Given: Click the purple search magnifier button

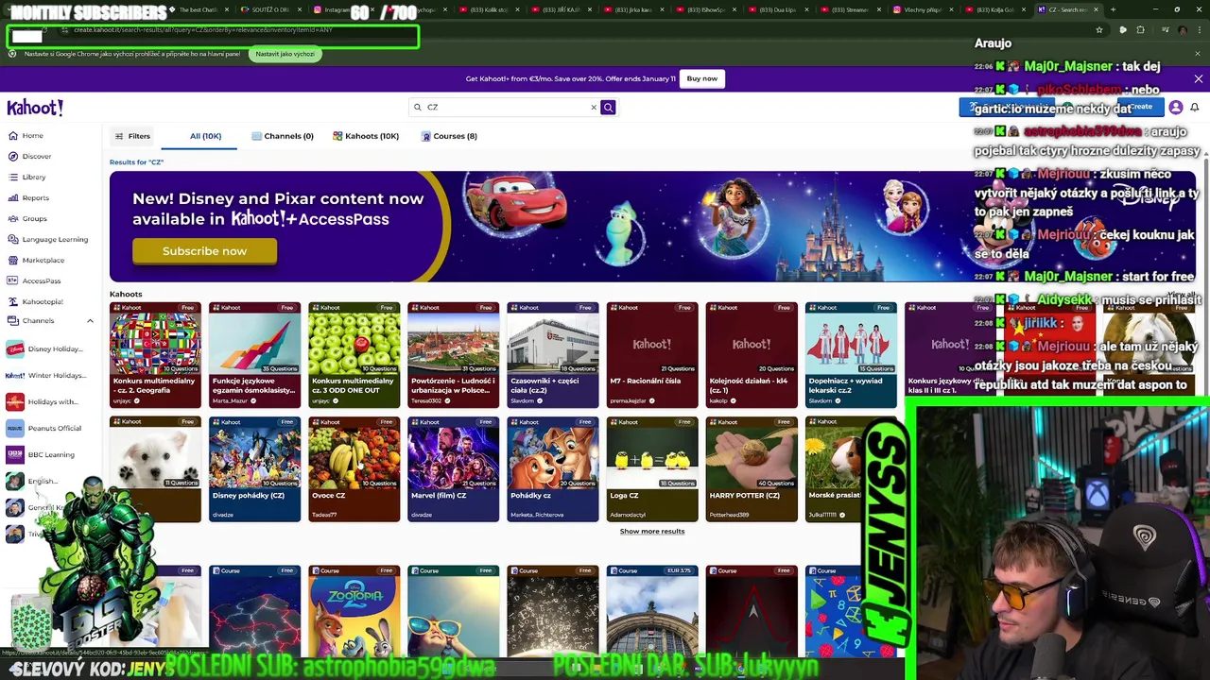Looking at the screenshot, I should (x=608, y=107).
